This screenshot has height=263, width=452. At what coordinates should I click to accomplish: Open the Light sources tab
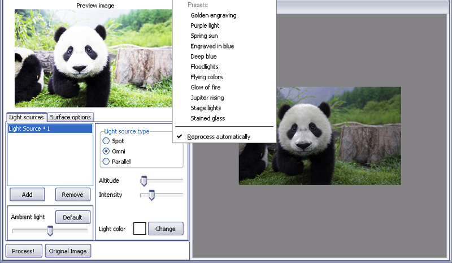point(26,117)
